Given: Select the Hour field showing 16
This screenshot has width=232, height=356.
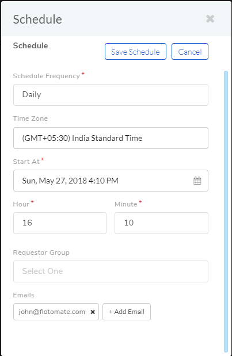Looking at the screenshot, I should 60,223.
